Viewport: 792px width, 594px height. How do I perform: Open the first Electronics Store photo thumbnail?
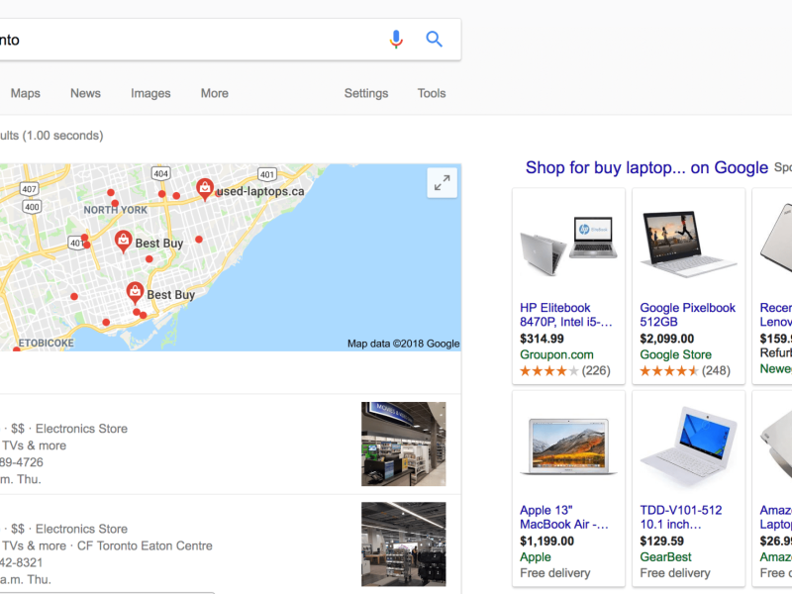tap(404, 444)
